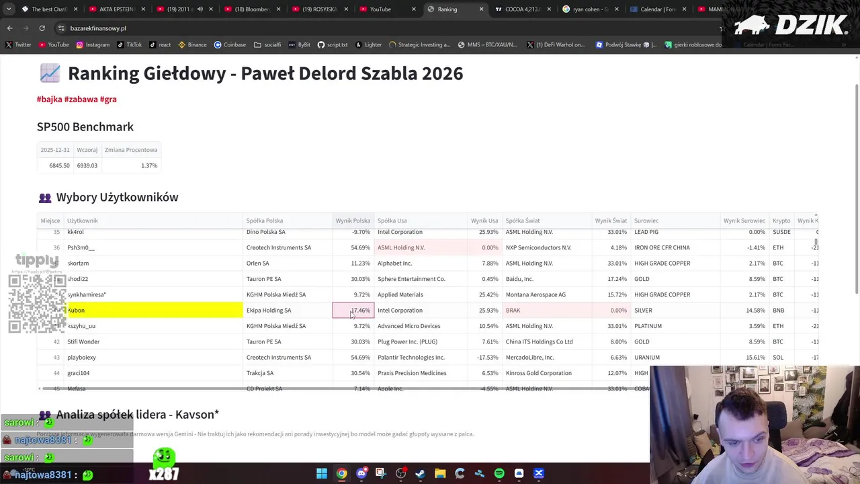Click the #gra hashtag link
The height and width of the screenshot is (484, 860).
(x=108, y=99)
